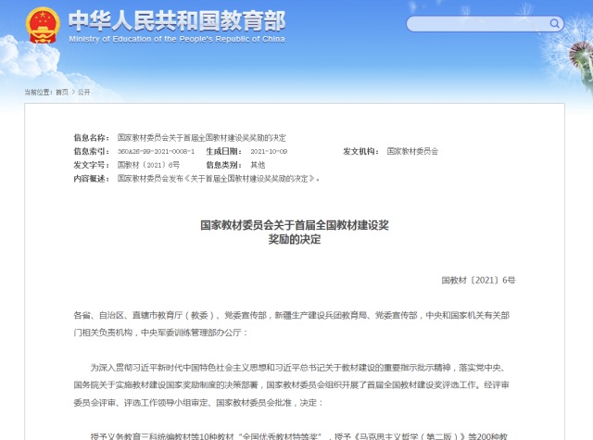Image resolution: width=593 pixels, height=440 pixels.
Task: Click the 当前位置 breadcrumb label
Action: pyautogui.click(x=39, y=92)
